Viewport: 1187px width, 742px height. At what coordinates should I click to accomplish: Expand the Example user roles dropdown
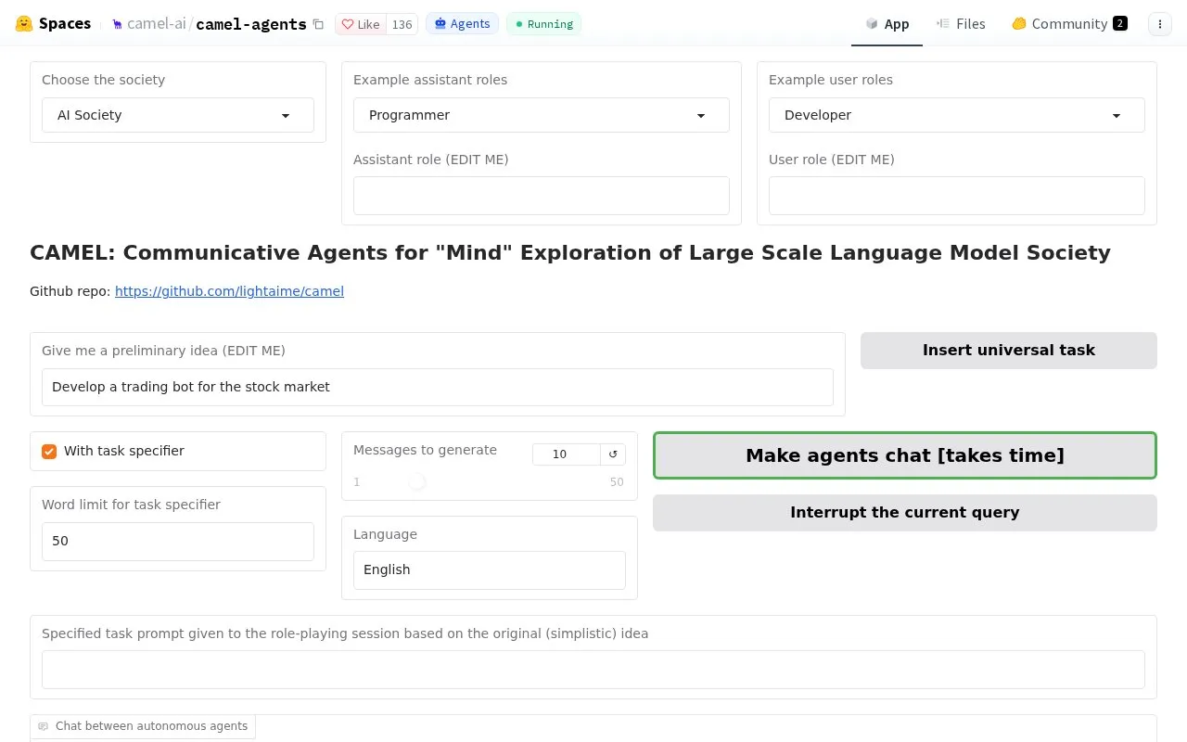(957, 115)
